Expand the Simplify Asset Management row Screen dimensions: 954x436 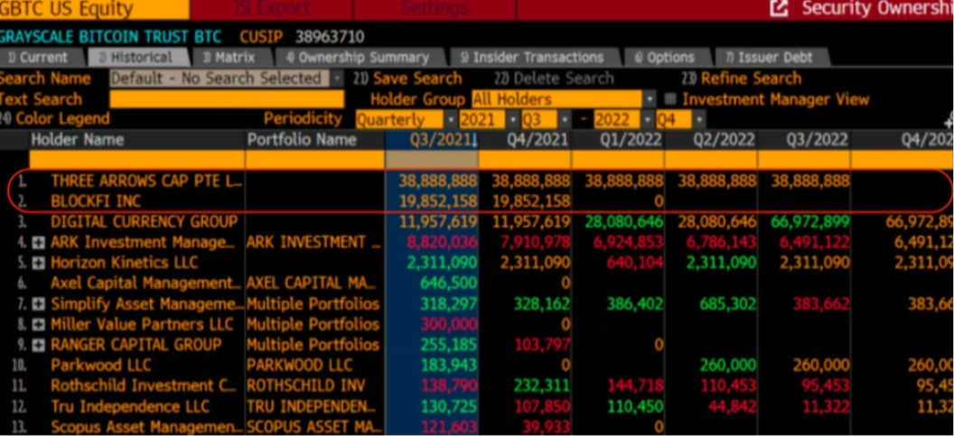click(x=39, y=304)
